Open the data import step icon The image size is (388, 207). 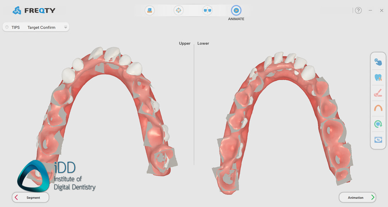(150, 11)
